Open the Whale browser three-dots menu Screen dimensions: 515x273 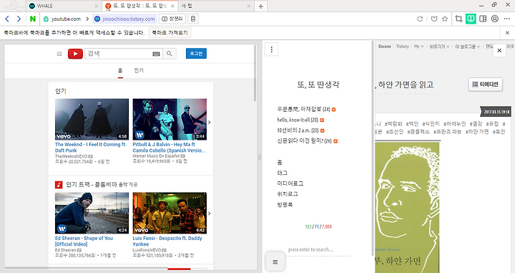tap(507, 19)
